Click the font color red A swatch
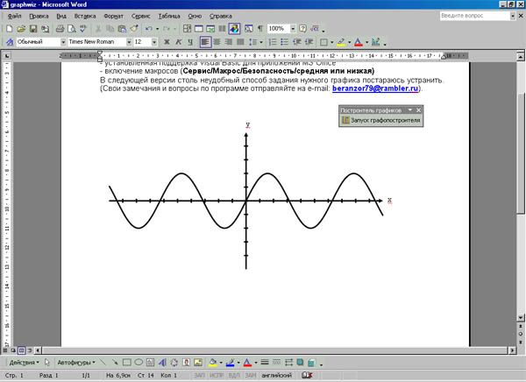 [x=359, y=42]
